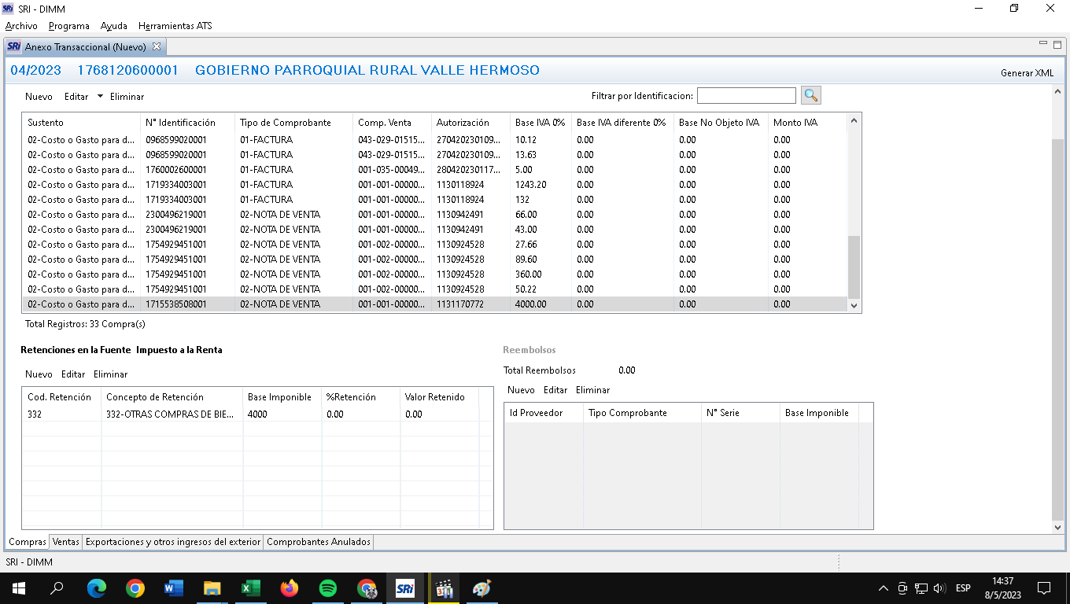This screenshot has height=604, width=1070.
Task: Open the Herramientas ATS menu
Action: 175,26
